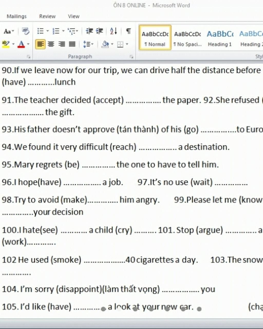Expand the Bullets library dropdown arrow
Viewport: 263px width, 329px height.
[x=48, y=31]
